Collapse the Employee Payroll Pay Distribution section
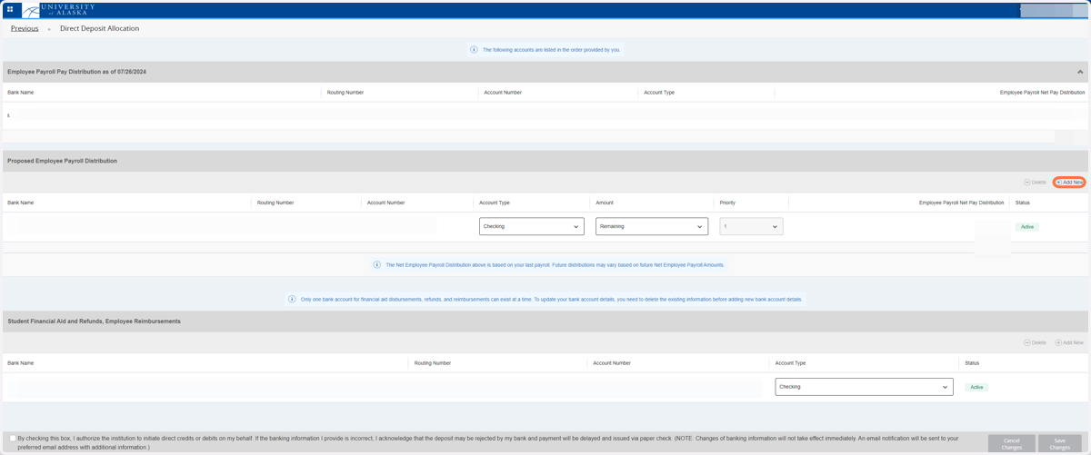Viewport: 1091px width, 455px height. coord(1080,72)
